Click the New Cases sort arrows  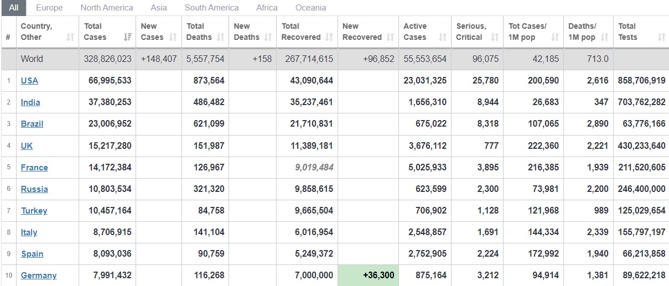(173, 37)
